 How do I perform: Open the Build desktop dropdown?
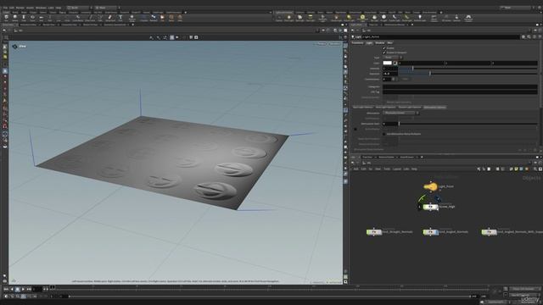(79, 8)
